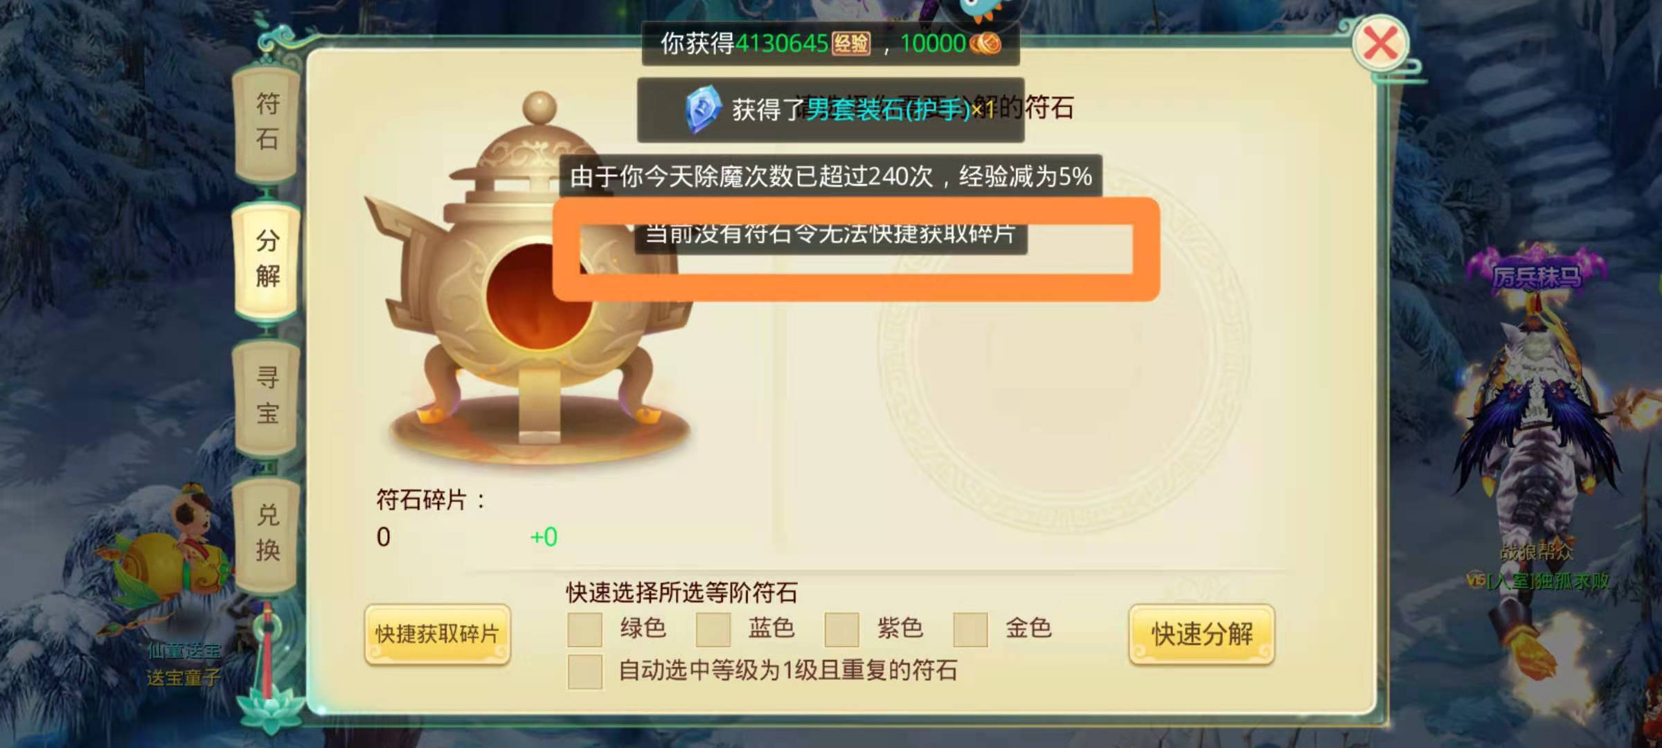Toggle the 金色 tier checkbox
1662x748 pixels.
(970, 629)
